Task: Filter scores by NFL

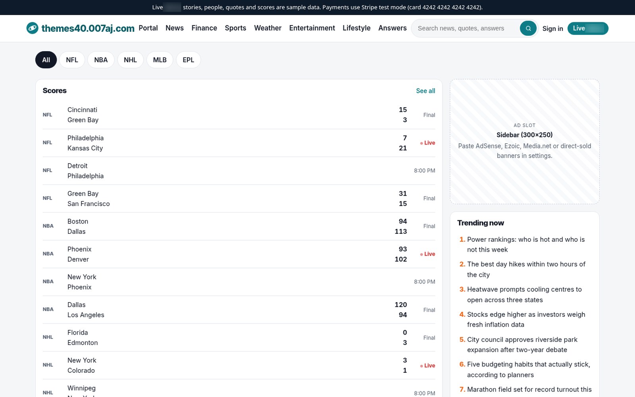Action: coord(72,60)
